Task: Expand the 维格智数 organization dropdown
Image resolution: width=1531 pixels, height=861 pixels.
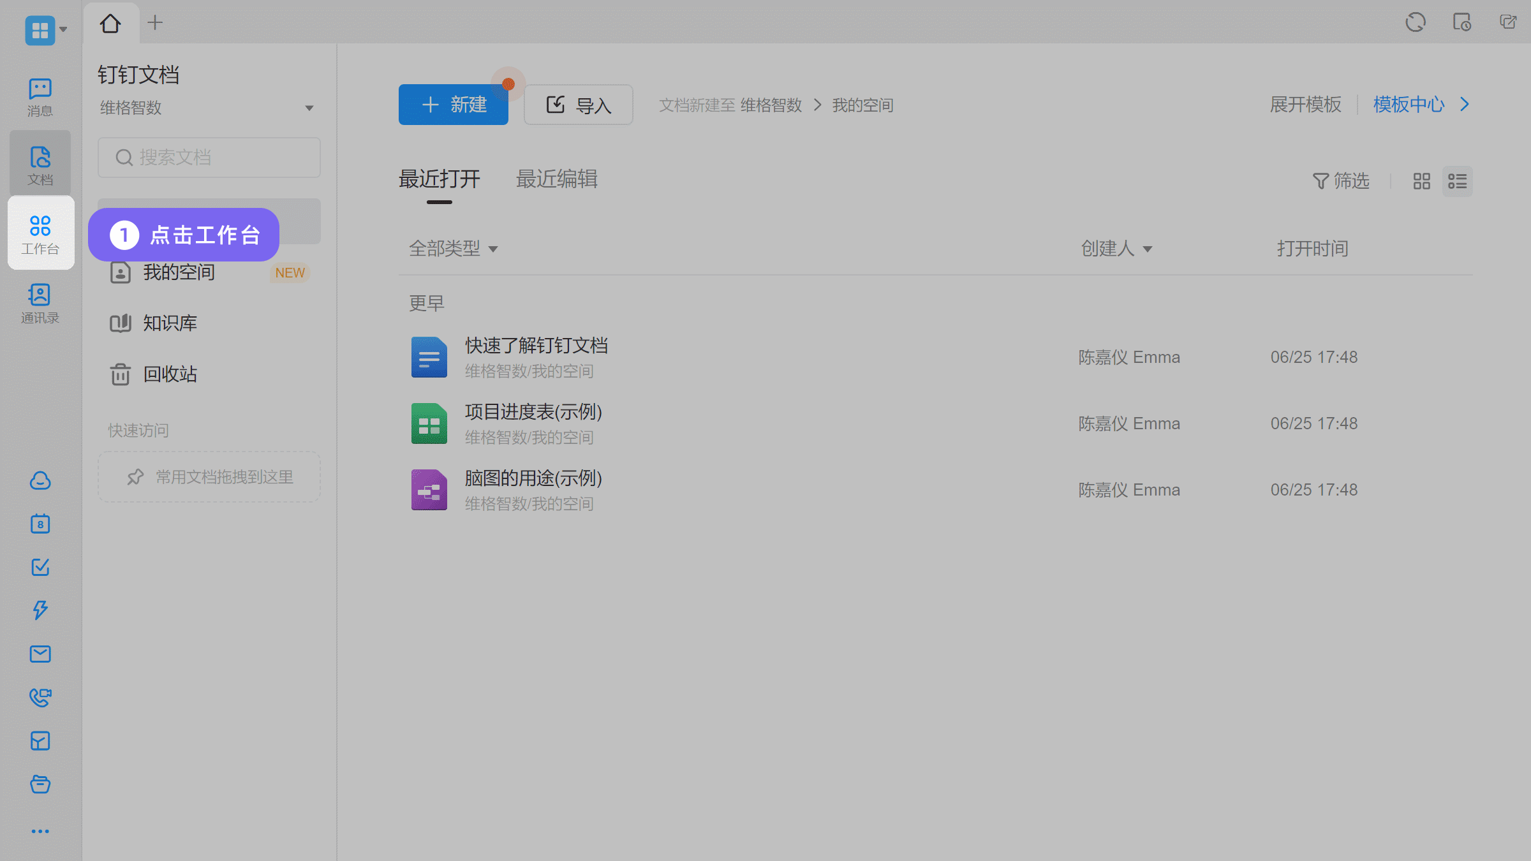Action: point(309,108)
